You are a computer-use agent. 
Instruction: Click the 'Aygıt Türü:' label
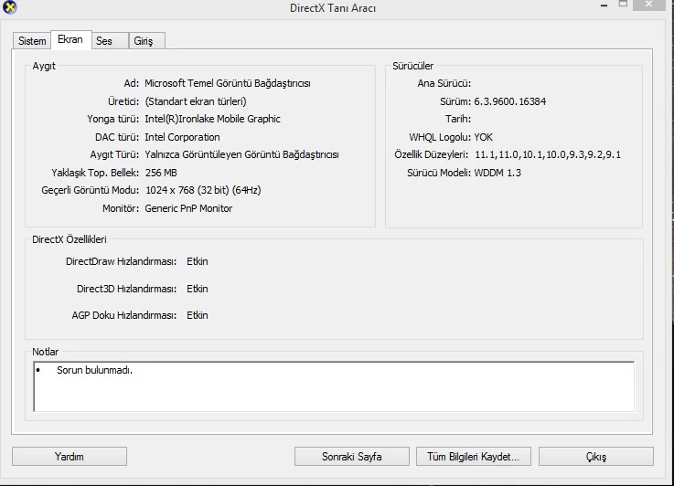point(114,154)
